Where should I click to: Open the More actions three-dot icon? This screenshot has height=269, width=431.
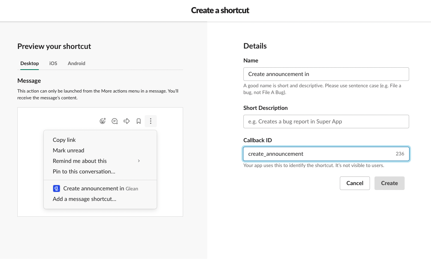coord(151,121)
